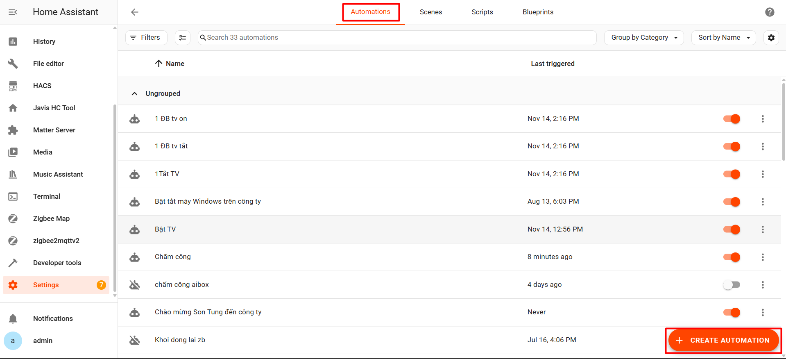Open the Group by Category dropdown
Screen dimensions: 786x359
point(644,38)
